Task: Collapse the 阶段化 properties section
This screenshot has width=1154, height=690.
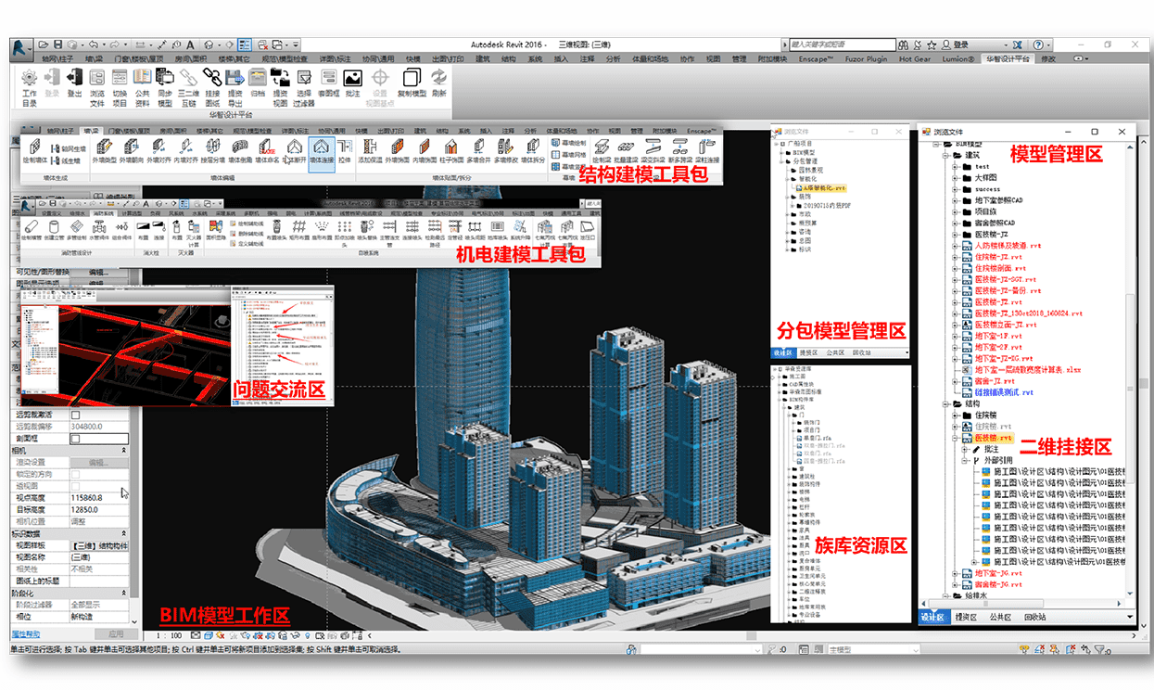Action: click(x=125, y=594)
